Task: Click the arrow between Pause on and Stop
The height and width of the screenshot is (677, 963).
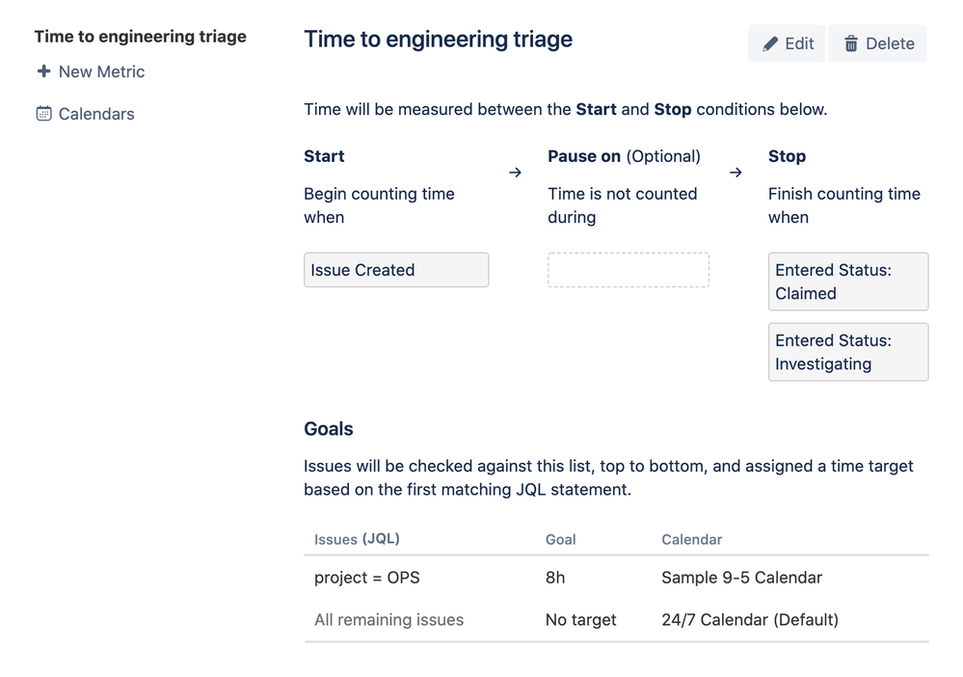Action: [x=736, y=173]
